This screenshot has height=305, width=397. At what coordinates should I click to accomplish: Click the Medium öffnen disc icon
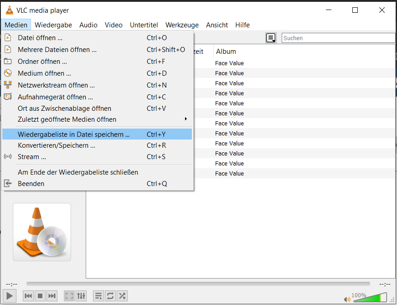[x=8, y=73]
